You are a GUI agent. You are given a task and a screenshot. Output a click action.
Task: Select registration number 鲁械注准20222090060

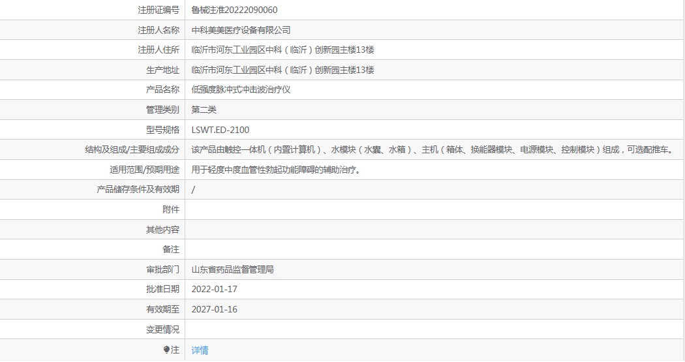[x=234, y=10]
